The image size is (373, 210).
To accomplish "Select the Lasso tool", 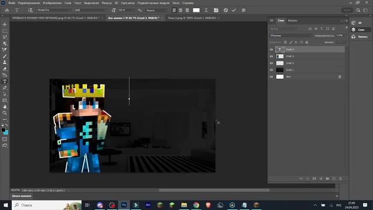I will coord(5,37).
